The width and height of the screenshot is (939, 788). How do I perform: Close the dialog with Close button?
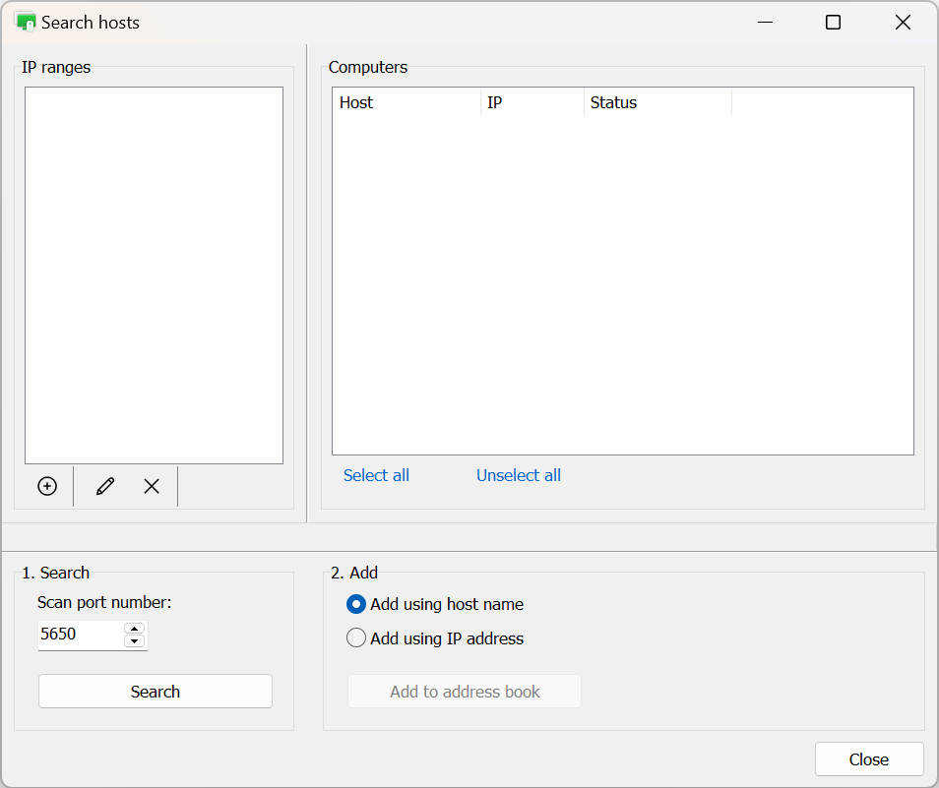pos(868,759)
